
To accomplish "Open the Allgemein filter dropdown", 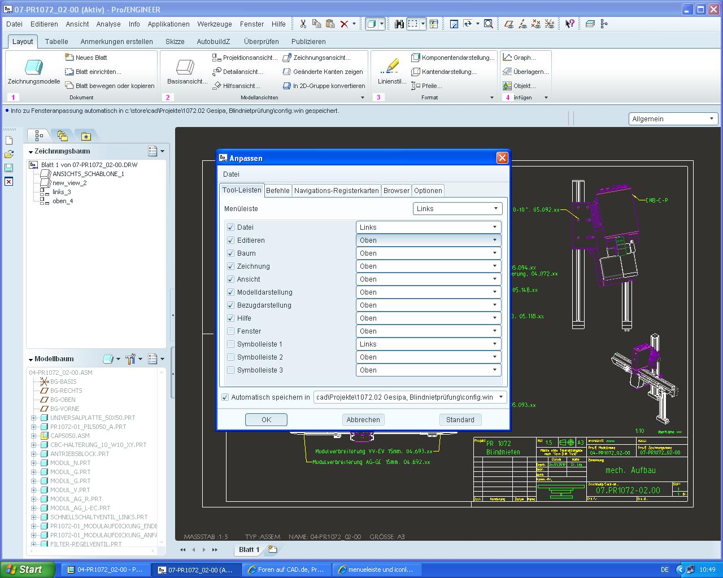I will (x=673, y=119).
